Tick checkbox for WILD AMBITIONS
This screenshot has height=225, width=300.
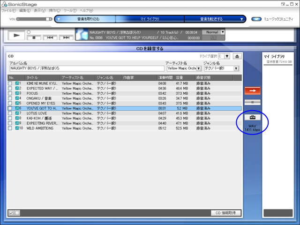click(10, 128)
